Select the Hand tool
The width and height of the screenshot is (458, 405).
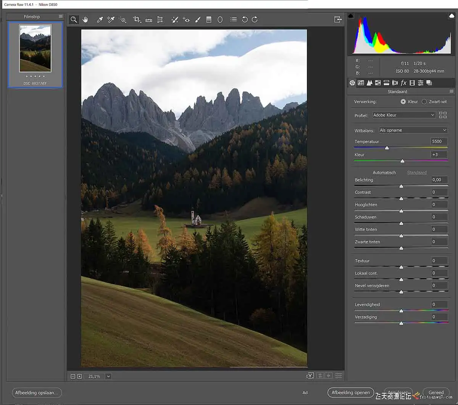click(x=85, y=19)
